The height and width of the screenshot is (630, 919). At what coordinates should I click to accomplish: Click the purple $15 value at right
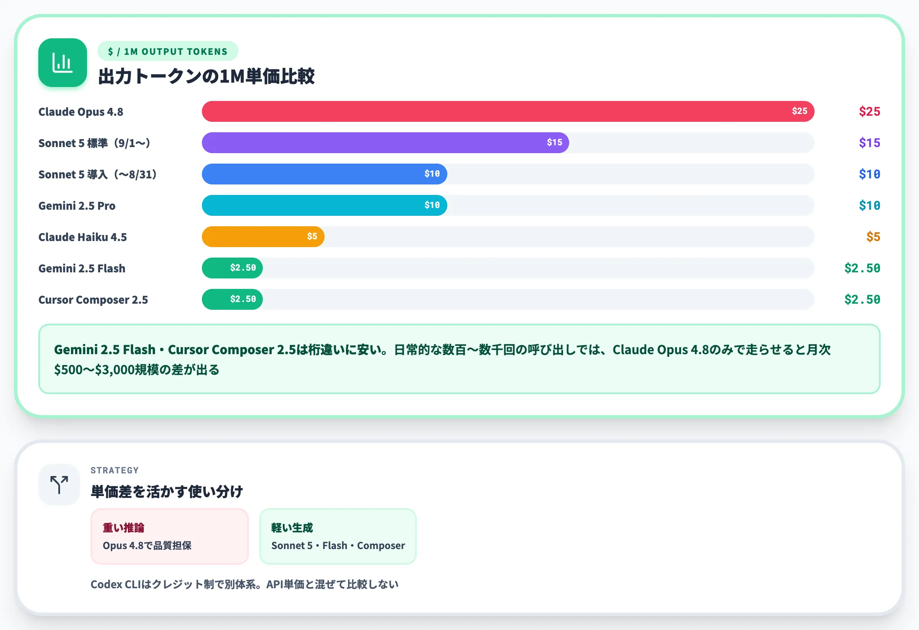coord(869,143)
